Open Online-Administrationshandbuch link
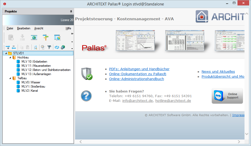This screenshot has height=146, width=251. tap(137, 79)
